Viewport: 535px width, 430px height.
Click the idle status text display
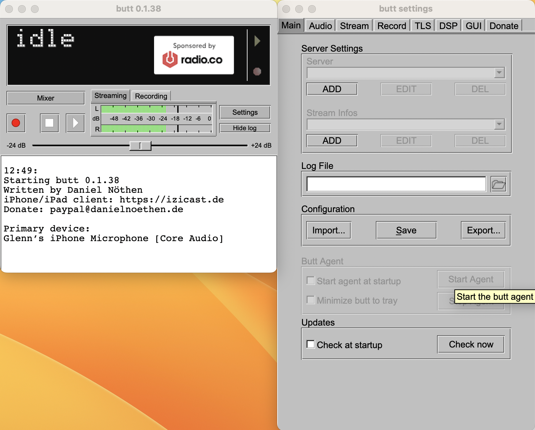tap(45, 38)
